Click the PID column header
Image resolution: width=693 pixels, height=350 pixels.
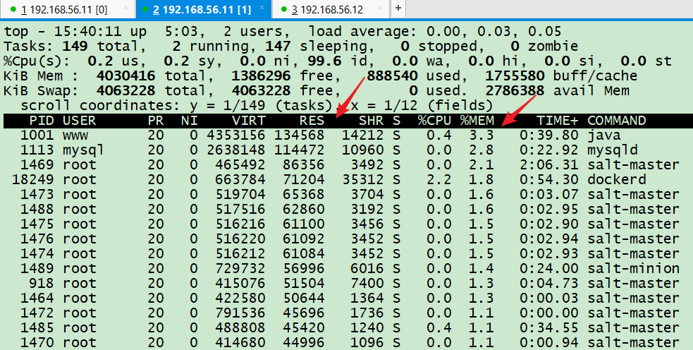(42, 121)
